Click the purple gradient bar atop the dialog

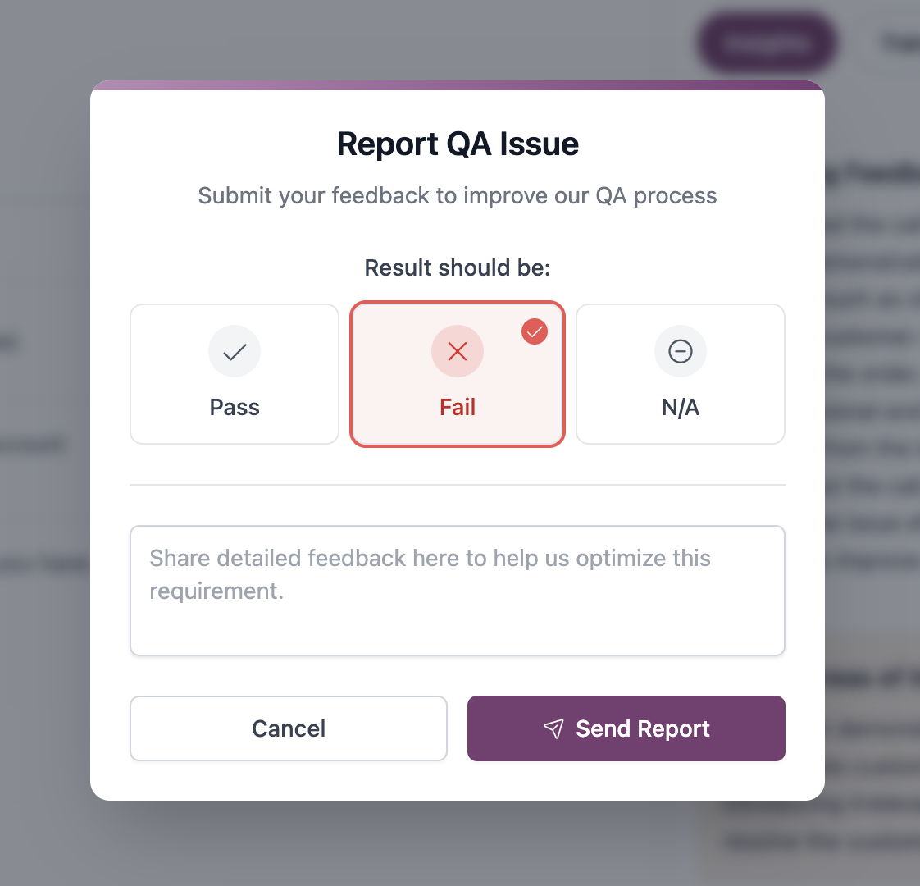click(457, 84)
